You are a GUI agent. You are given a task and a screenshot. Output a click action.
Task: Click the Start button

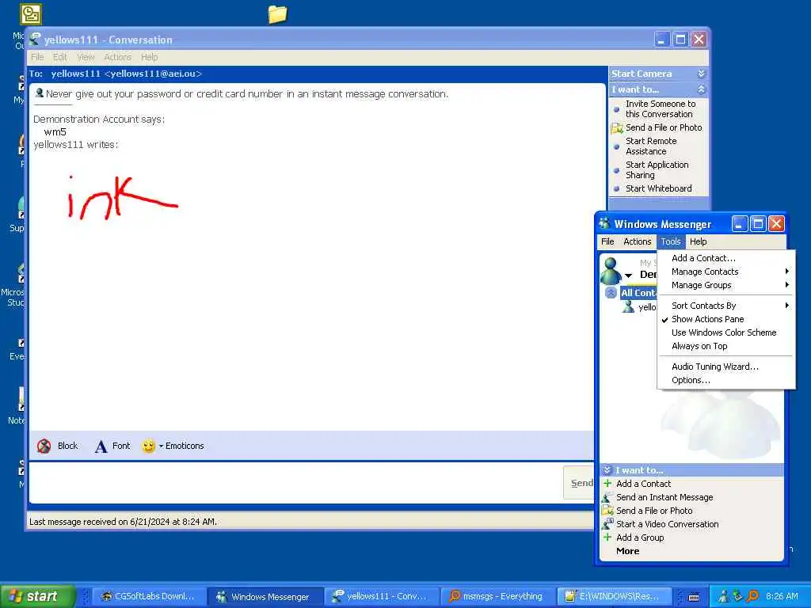click(x=37, y=596)
